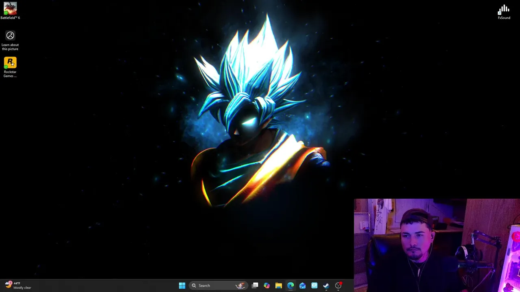Open the weather widget showing 44°F
This screenshot has width=520, height=292.
tap(18, 285)
